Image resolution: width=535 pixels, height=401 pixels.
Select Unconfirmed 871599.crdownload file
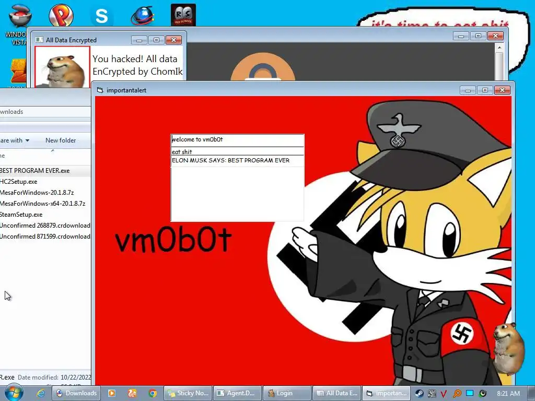(45, 237)
